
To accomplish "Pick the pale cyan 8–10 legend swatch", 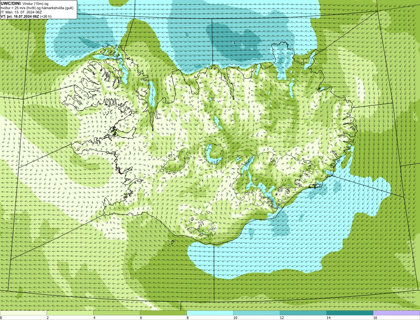I will click(x=210, y=313).
